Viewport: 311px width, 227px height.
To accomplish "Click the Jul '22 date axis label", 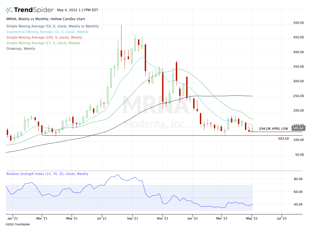I will [282, 218].
